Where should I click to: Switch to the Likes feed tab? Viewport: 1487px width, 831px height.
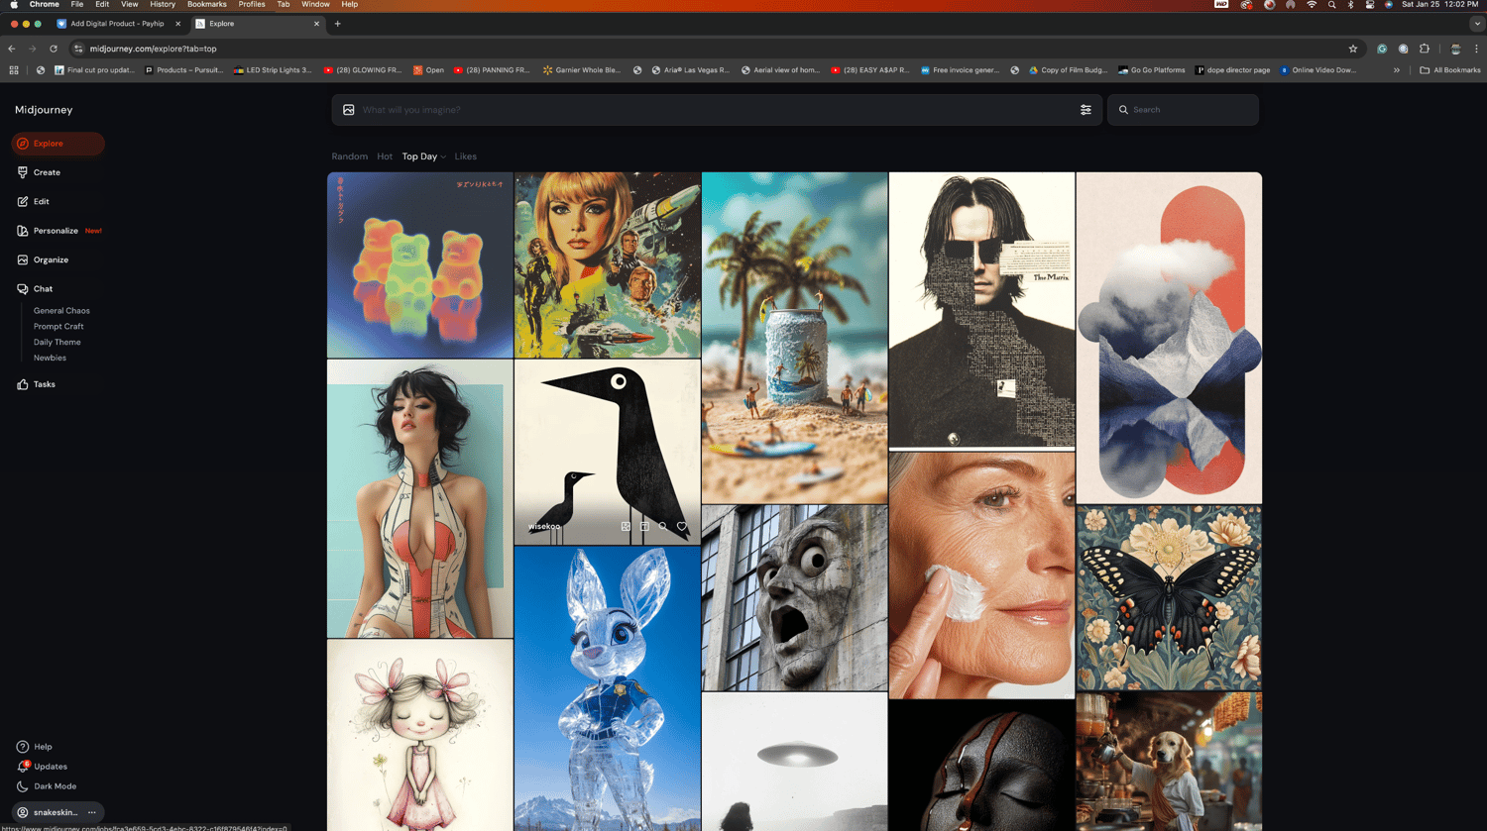[x=466, y=156]
